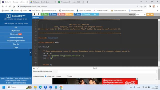Image resolution: width=160 pixels, height=90 pixels.
Task: Open the FAQ link
Action: tap(7, 78)
